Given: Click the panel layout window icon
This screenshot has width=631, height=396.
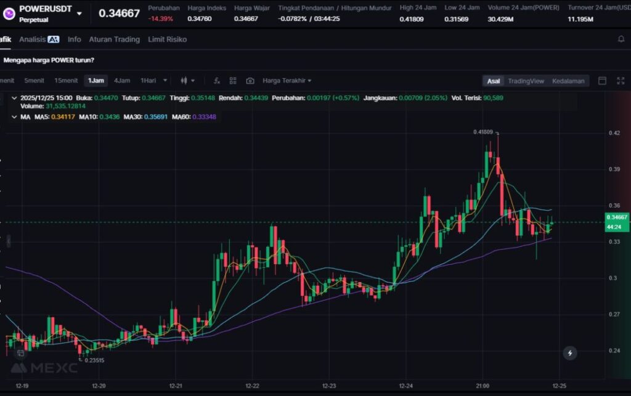Looking at the screenshot, I should pos(602,81).
